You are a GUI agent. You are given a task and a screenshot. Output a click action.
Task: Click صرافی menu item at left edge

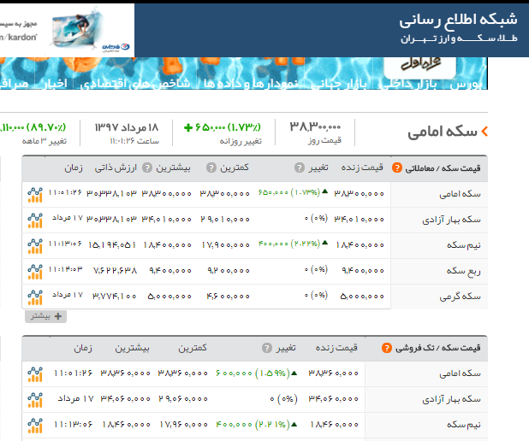click(15, 83)
